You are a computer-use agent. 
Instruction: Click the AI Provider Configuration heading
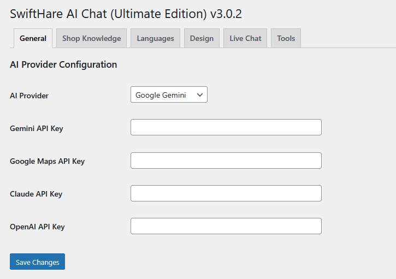click(x=63, y=64)
